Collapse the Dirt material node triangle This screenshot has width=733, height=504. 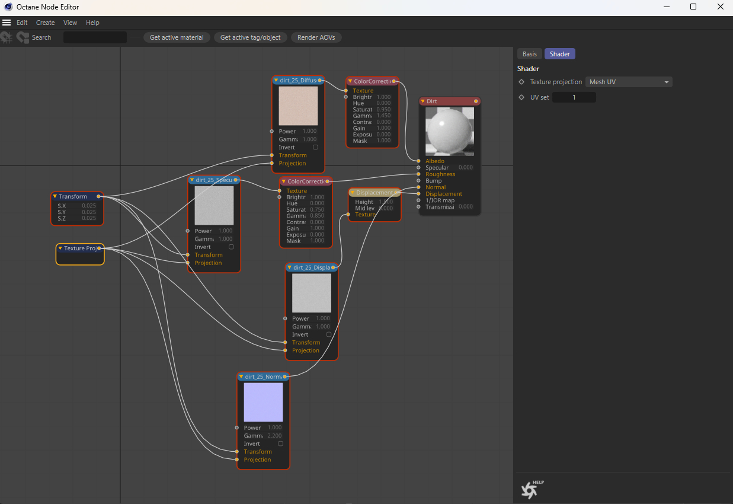coord(422,101)
